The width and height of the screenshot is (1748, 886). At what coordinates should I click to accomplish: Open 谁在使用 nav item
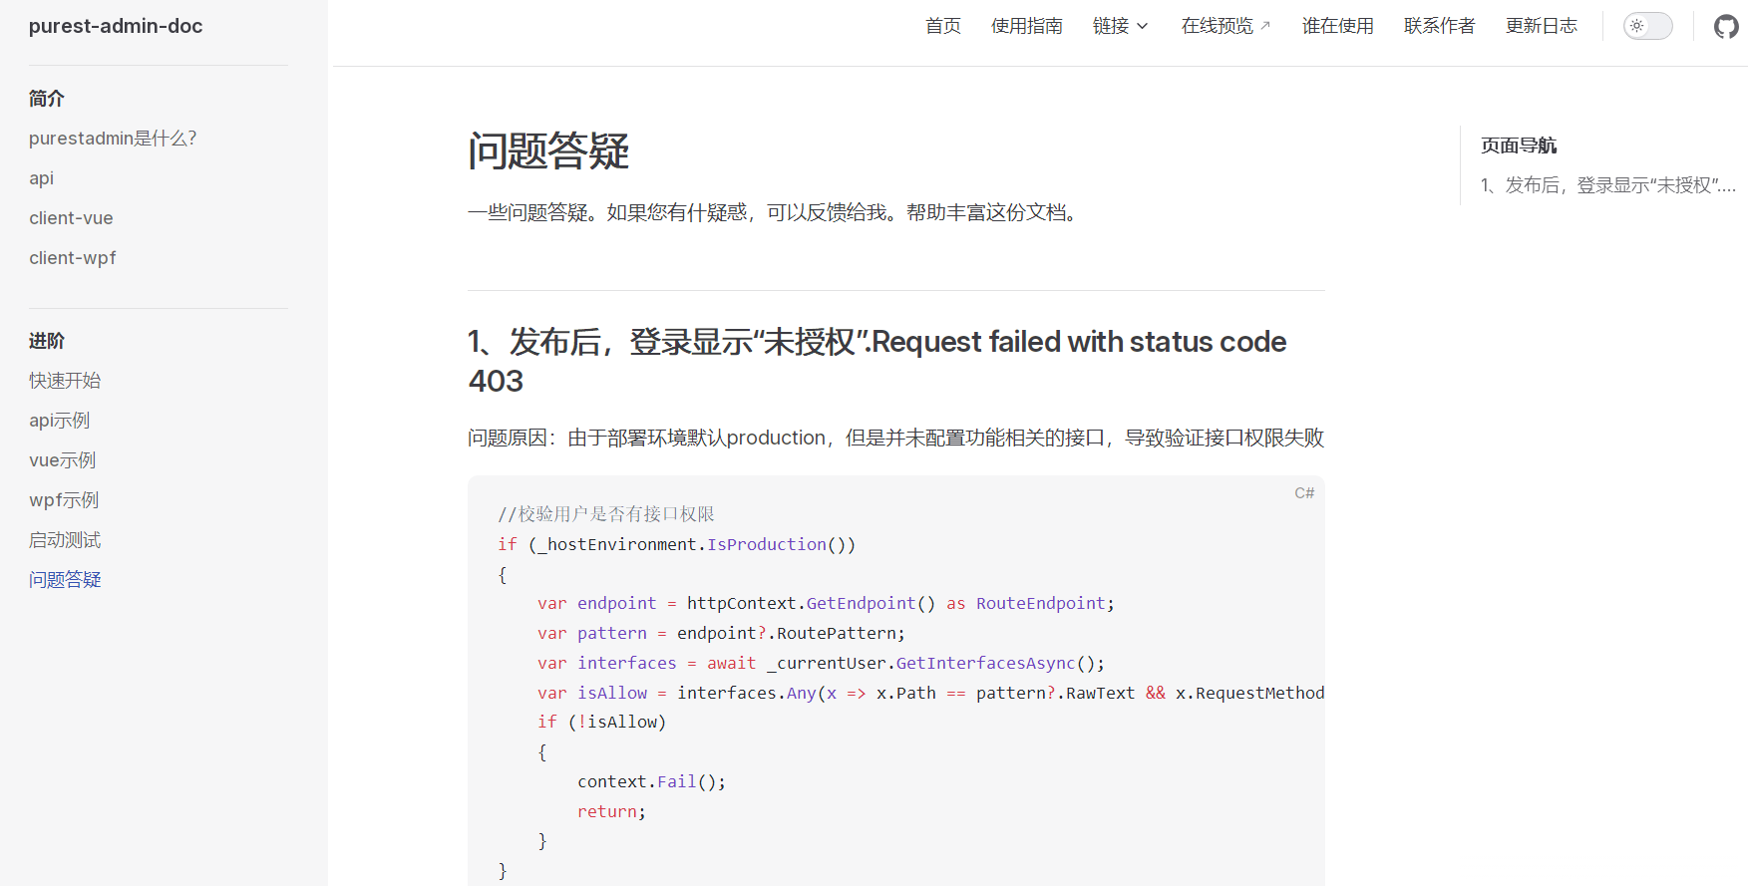1338,26
